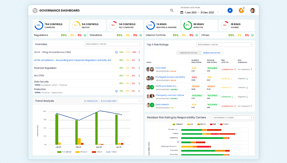Click the blue plus add button
The width and height of the screenshot is (287, 163).
(x=230, y=10)
